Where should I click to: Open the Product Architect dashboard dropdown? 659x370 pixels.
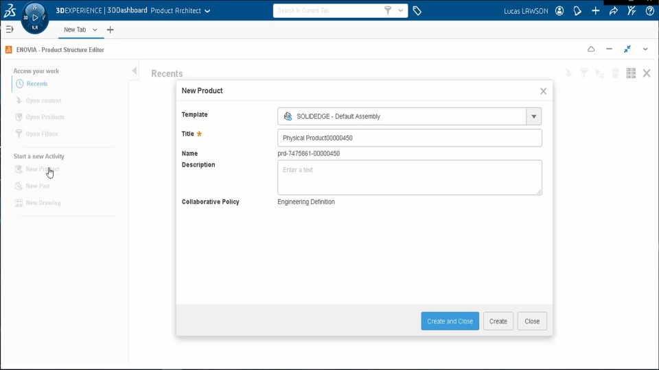(x=207, y=11)
